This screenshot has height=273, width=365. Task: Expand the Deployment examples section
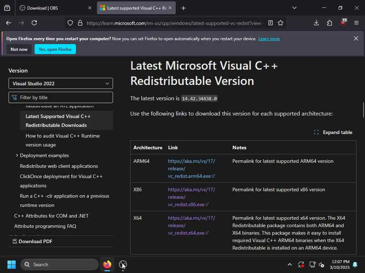coord(44,155)
